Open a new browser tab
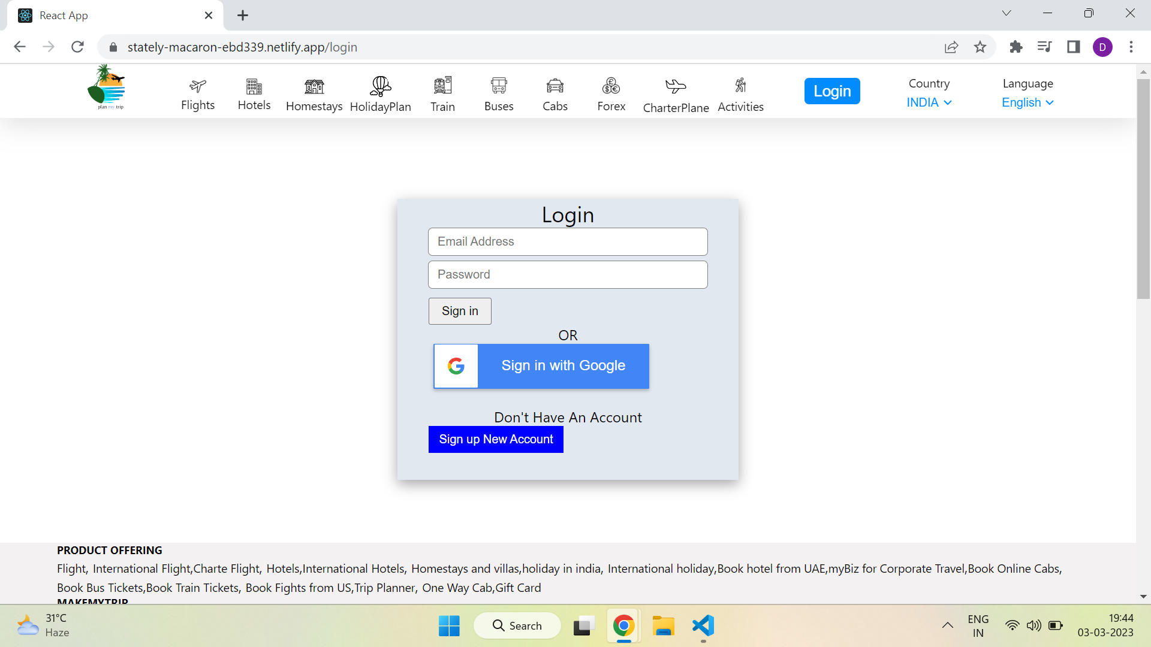The width and height of the screenshot is (1151, 647). 242,15
